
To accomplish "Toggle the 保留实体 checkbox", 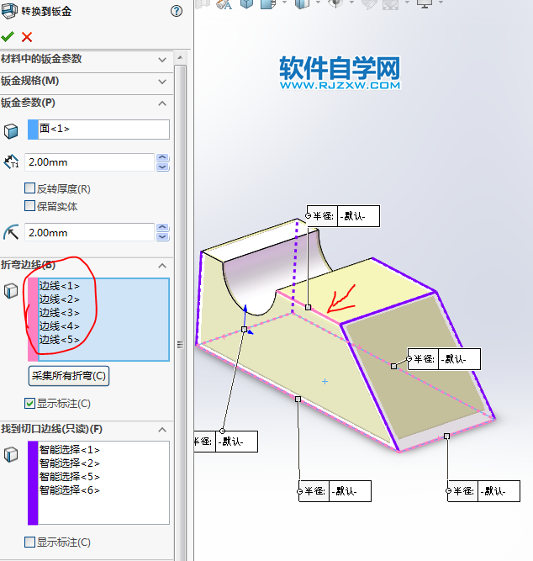I will 29,206.
